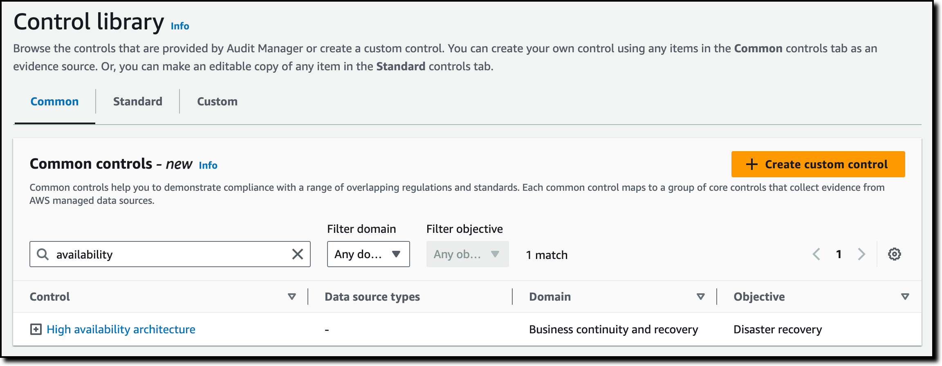
Task: Open Info link beside Control library
Action: (x=180, y=26)
